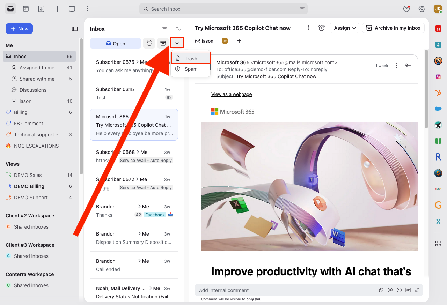This screenshot has width=447, height=305.
Task: Click the snoozed clock tab icon
Action: click(x=149, y=43)
